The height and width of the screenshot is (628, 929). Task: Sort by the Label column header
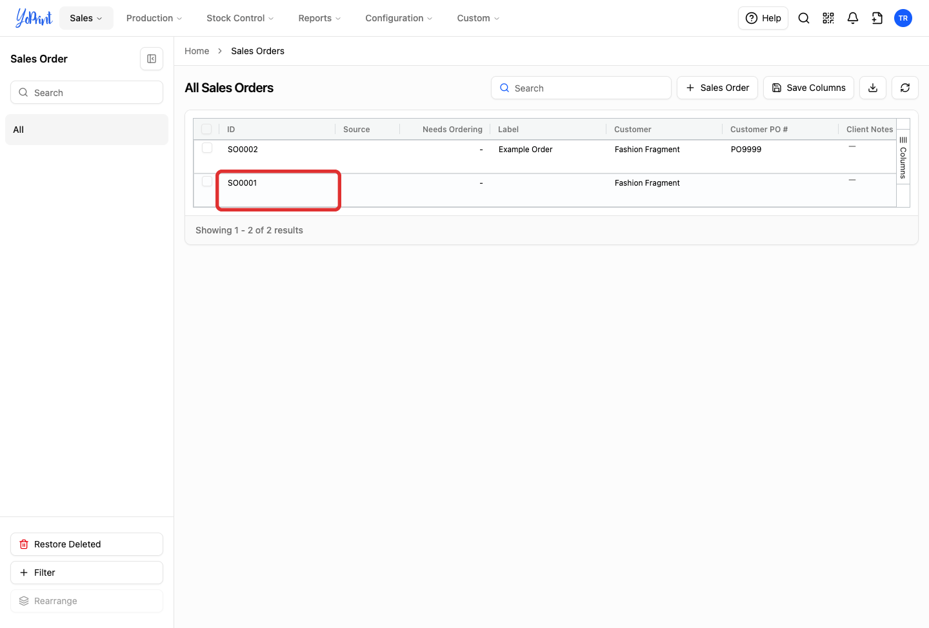tap(508, 130)
